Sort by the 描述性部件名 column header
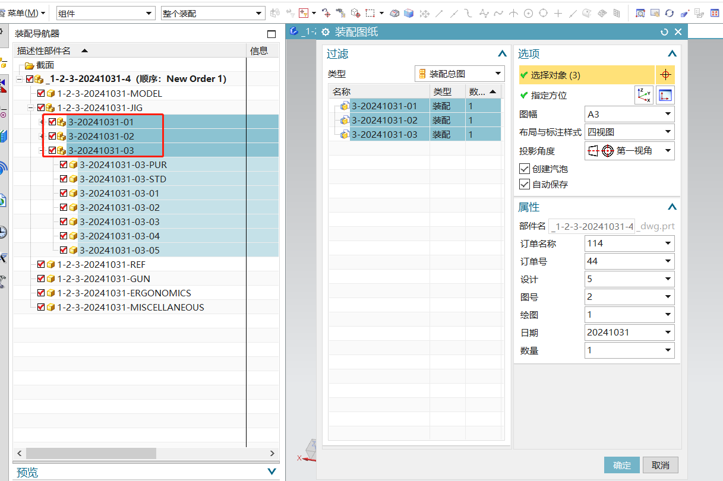The image size is (723, 481). [x=130, y=50]
